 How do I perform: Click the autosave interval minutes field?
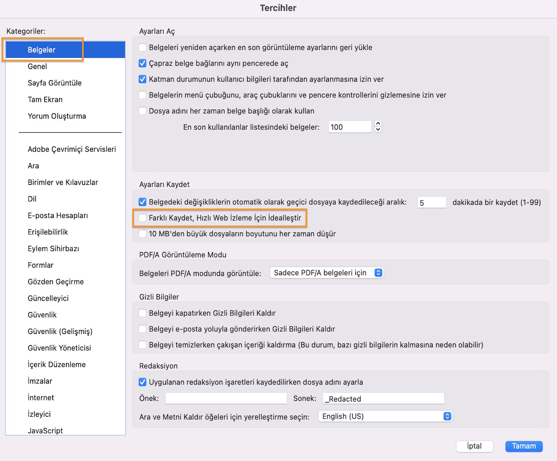[x=431, y=202]
